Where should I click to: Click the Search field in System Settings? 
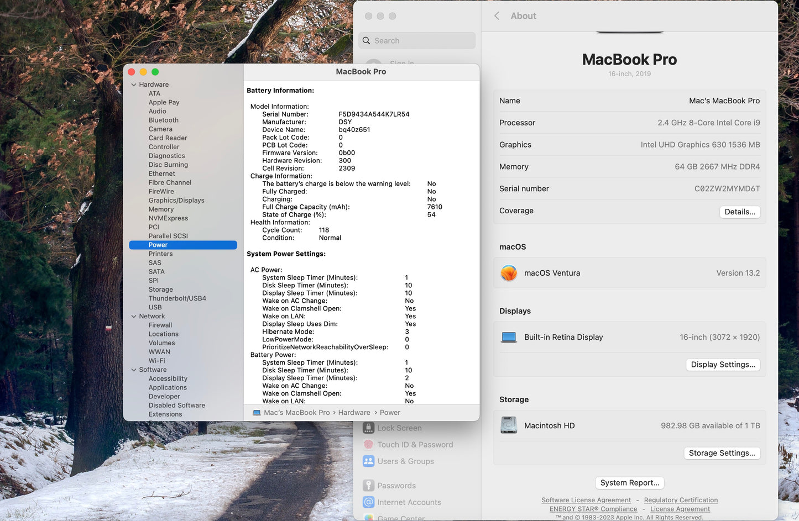417,40
